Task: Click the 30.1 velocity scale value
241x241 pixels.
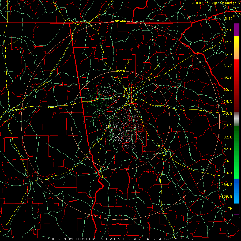Action: (228, 90)
